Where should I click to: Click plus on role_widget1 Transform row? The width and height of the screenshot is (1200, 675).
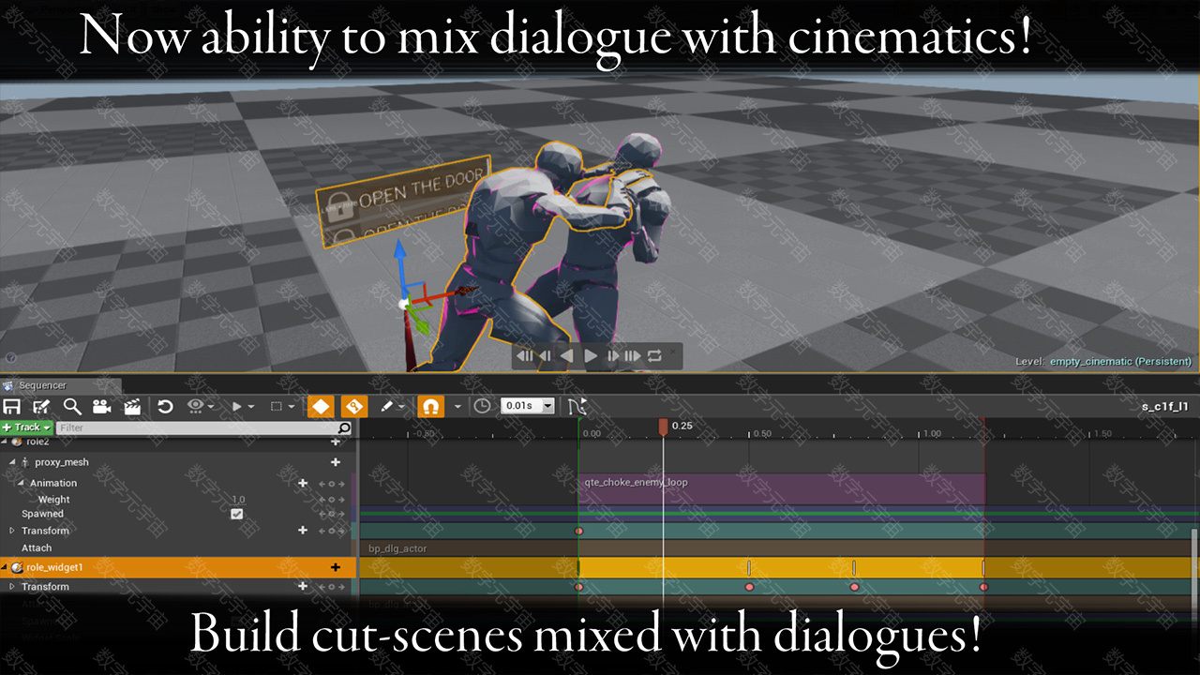point(303,587)
